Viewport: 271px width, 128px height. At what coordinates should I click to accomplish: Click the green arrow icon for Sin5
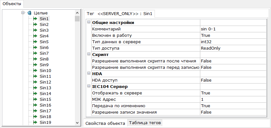click(x=35, y=42)
